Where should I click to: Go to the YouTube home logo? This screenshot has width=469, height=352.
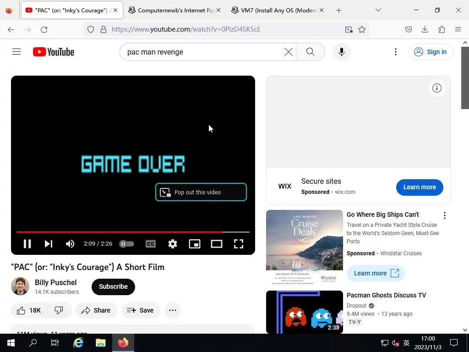[x=54, y=52]
